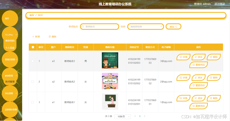Expand the 管理员管理 sidebar menu
230x121 pixels.
10,60
